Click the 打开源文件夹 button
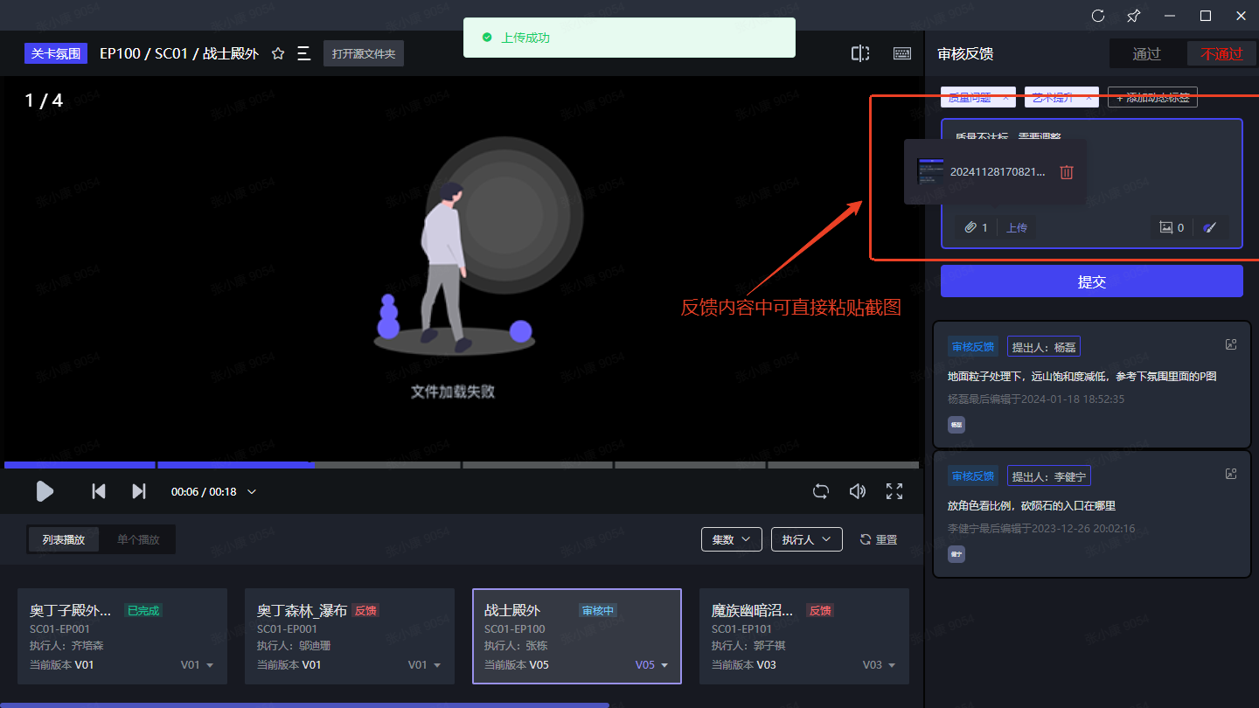Viewport: 1259px width, 708px height. [x=364, y=54]
